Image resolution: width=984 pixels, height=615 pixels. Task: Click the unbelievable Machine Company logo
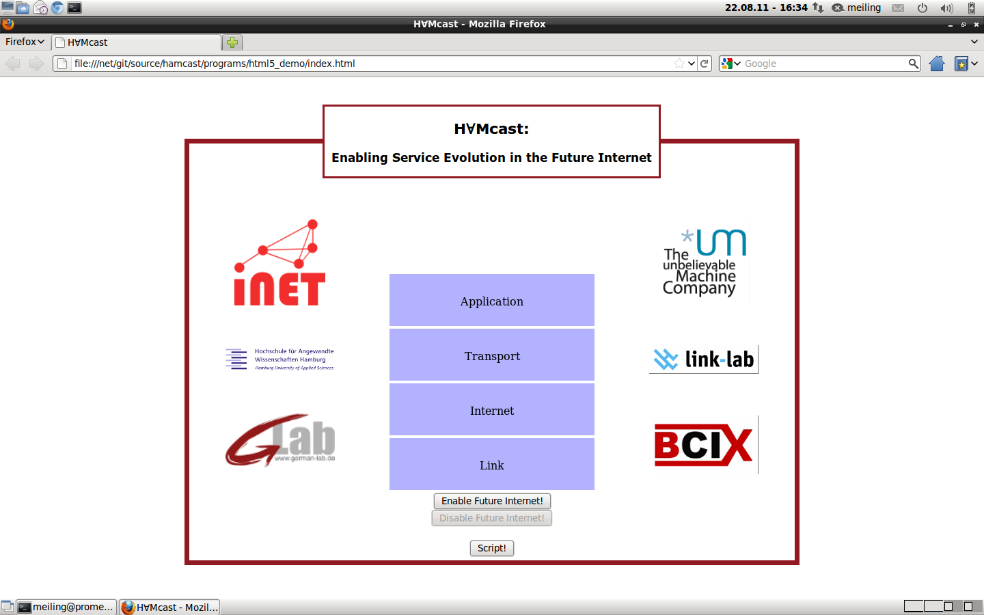tap(704, 262)
